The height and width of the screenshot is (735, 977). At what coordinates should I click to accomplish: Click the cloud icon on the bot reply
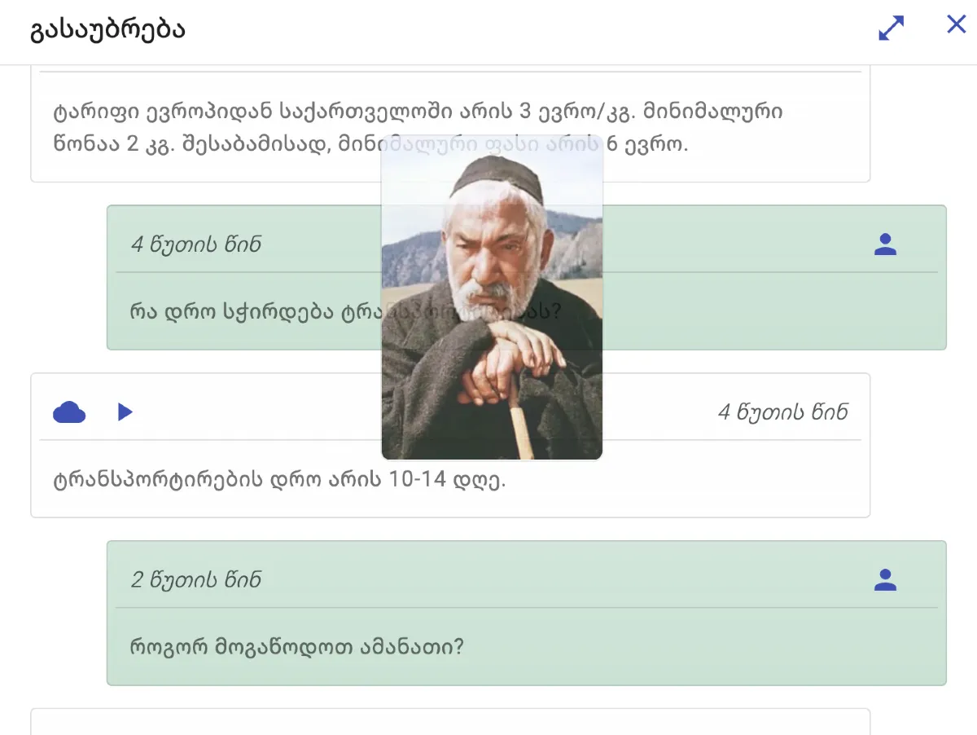[69, 412]
